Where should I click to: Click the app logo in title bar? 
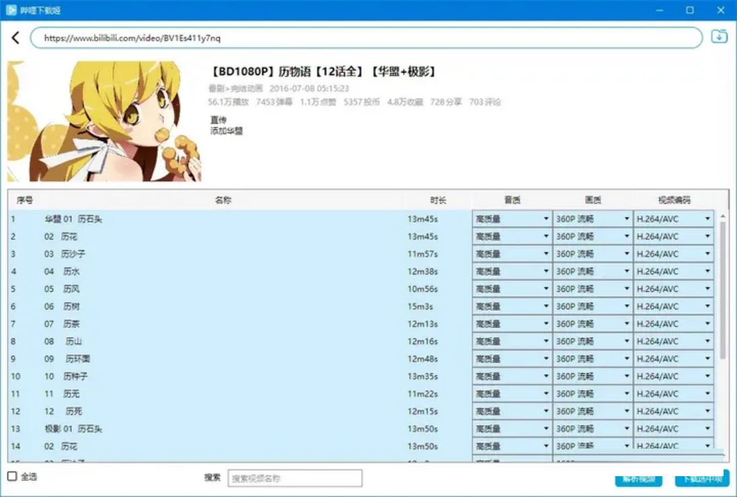point(11,10)
